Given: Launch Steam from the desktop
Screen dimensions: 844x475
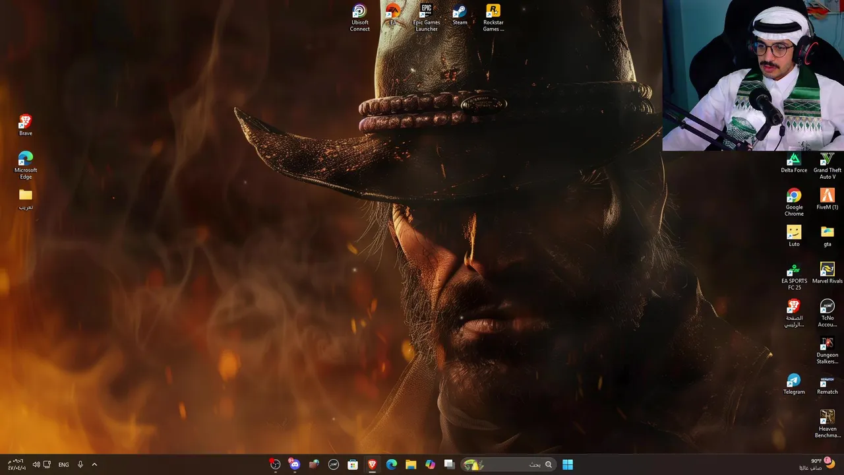Looking at the screenshot, I should pyautogui.click(x=460, y=15).
